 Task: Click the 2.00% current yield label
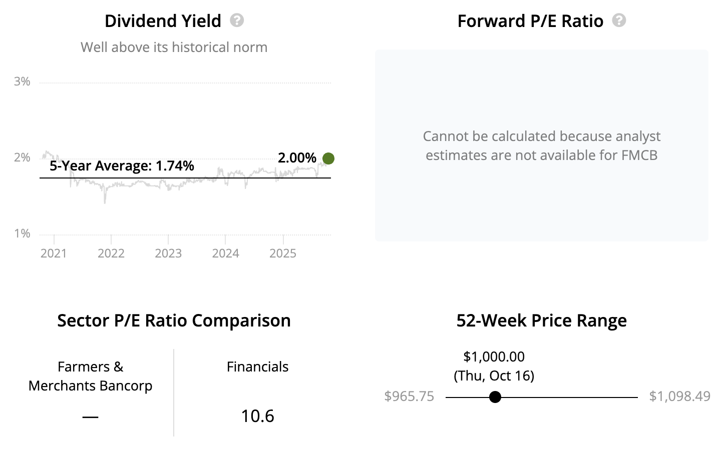tap(297, 158)
